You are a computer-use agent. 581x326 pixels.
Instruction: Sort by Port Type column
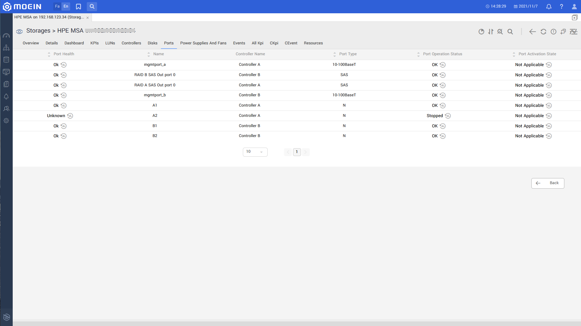point(335,54)
